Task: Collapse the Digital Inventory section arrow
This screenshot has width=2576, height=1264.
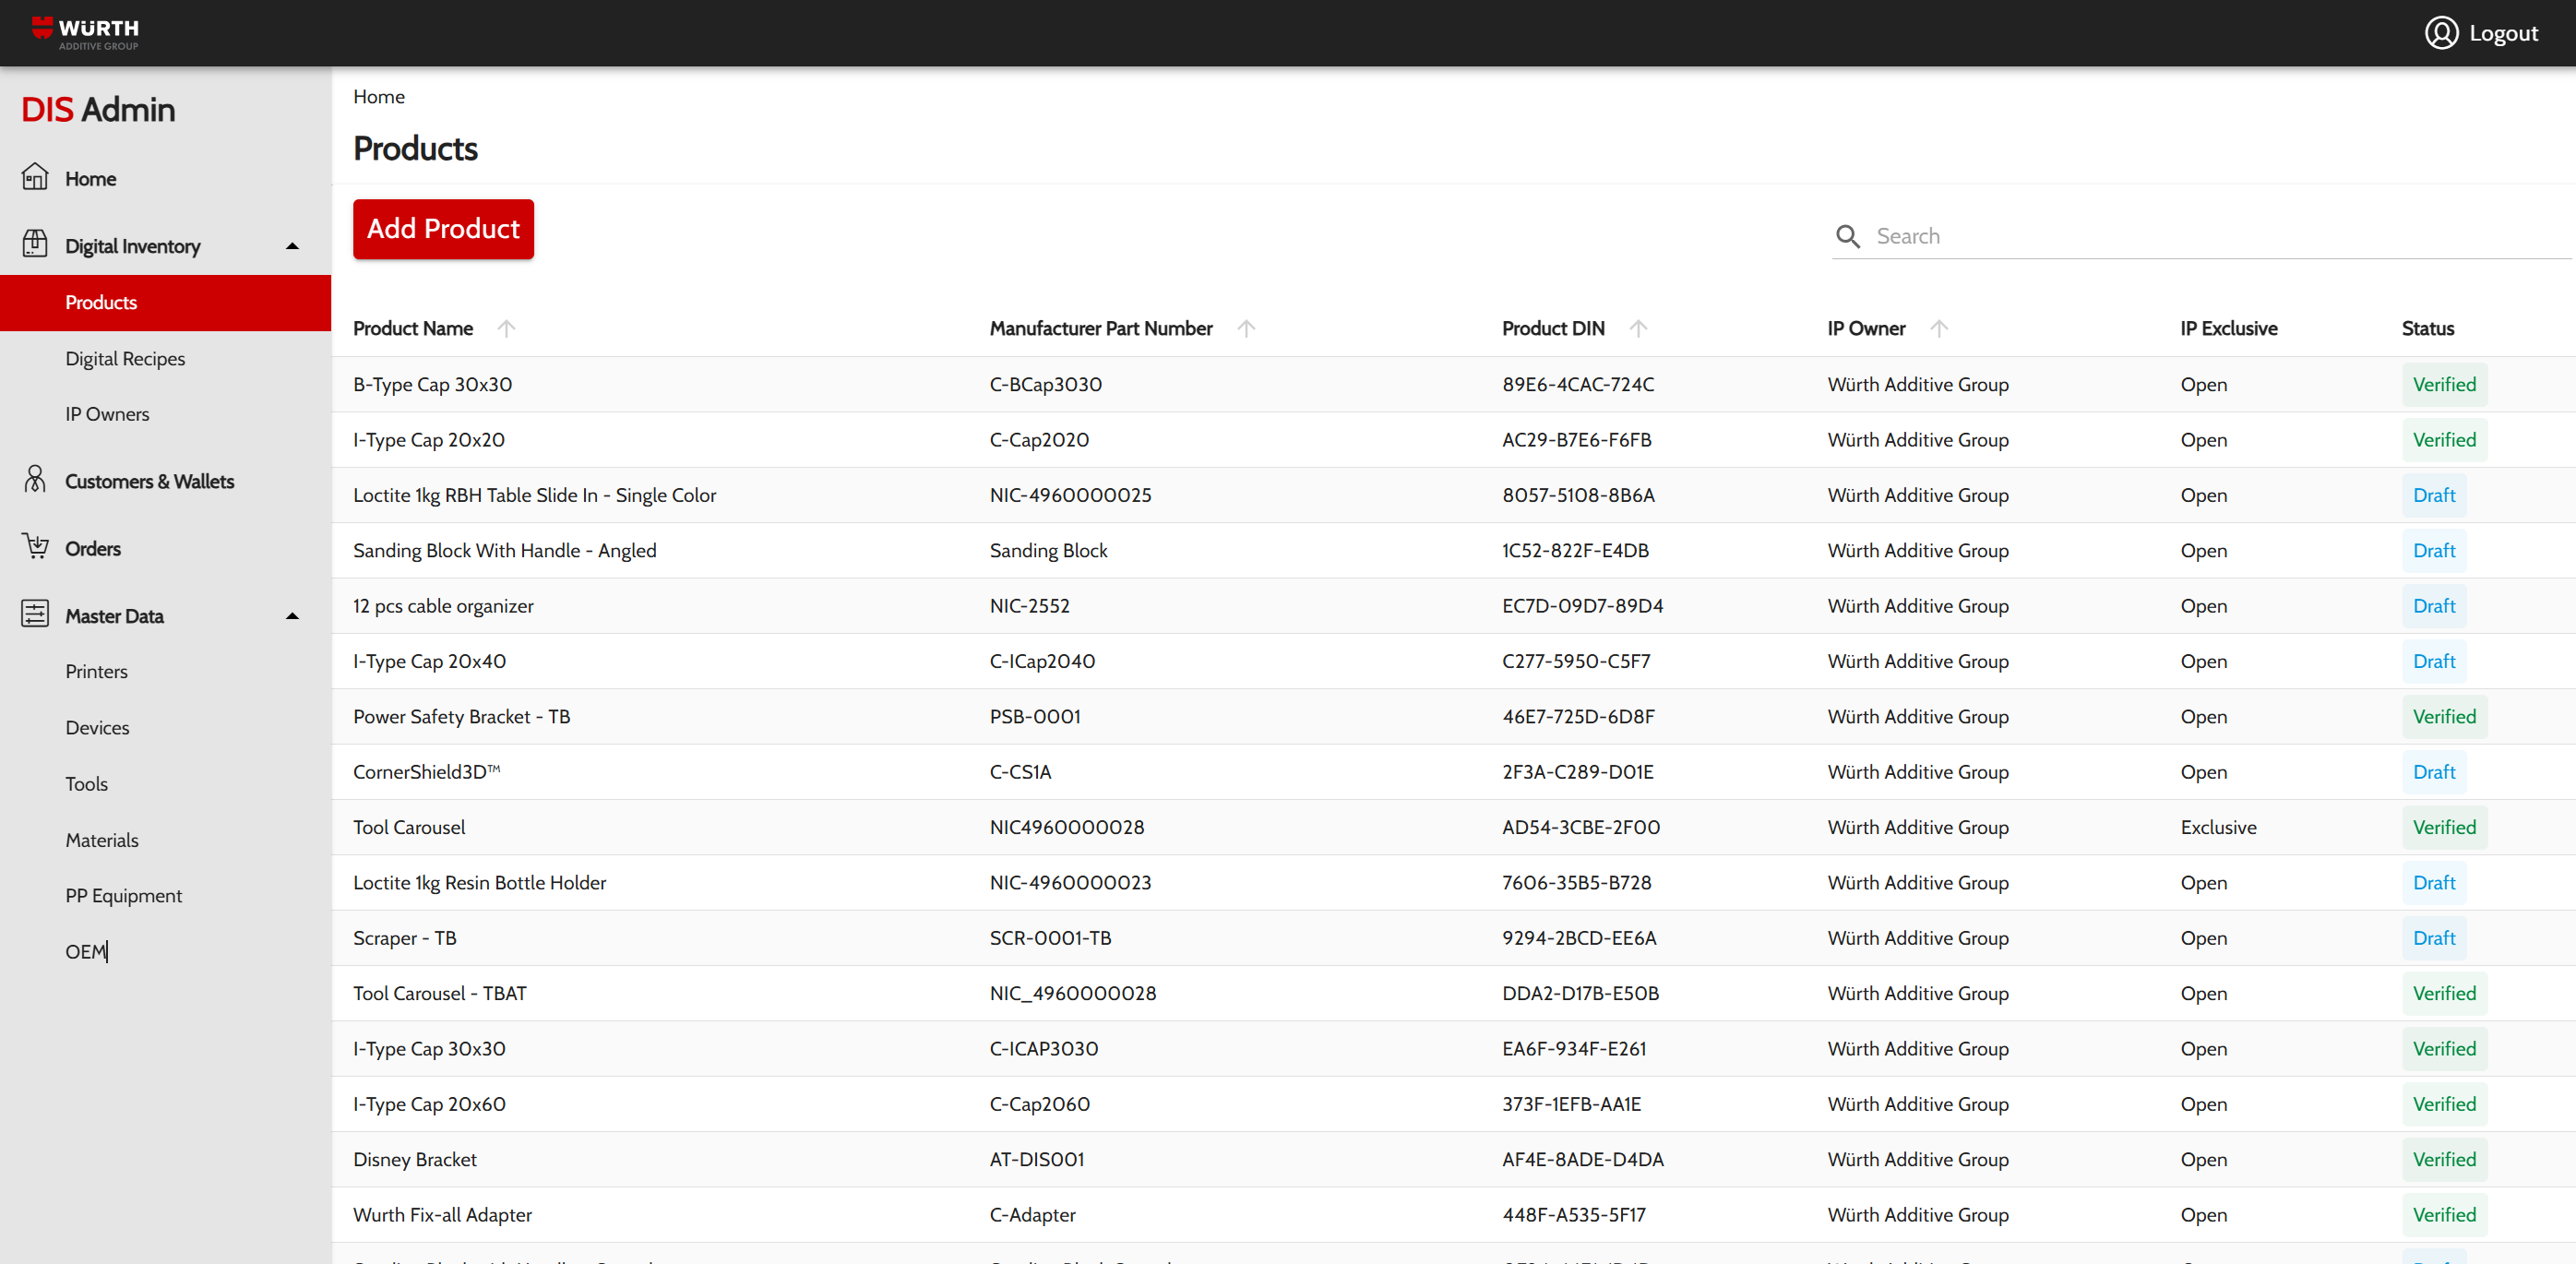Action: pyautogui.click(x=292, y=246)
